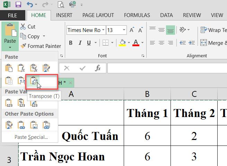Choose the Formatting-only paste option
Image resolution: width=227 pixels, height=166 pixels.
tap(9, 125)
